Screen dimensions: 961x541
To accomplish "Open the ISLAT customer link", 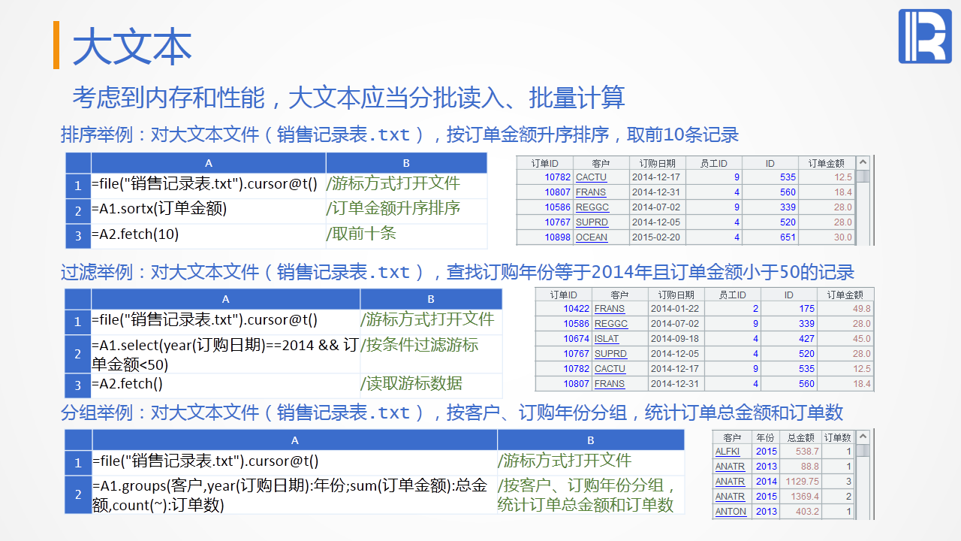I will [x=607, y=339].
